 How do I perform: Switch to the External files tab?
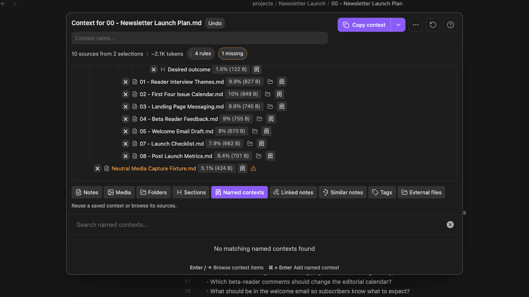click(421, 192)
